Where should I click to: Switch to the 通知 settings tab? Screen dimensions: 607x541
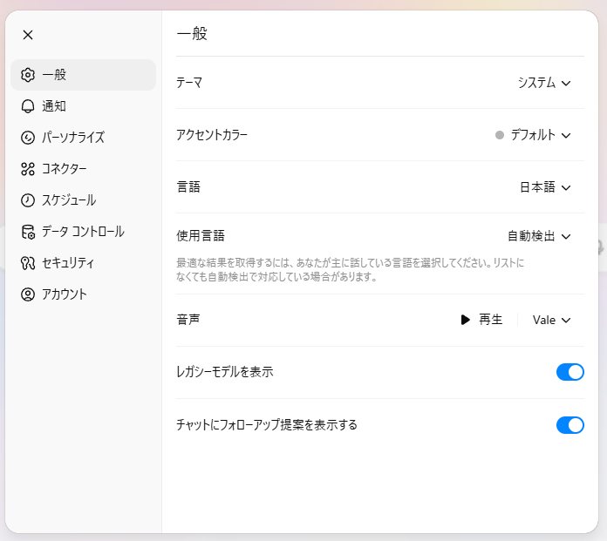[83, 106]
